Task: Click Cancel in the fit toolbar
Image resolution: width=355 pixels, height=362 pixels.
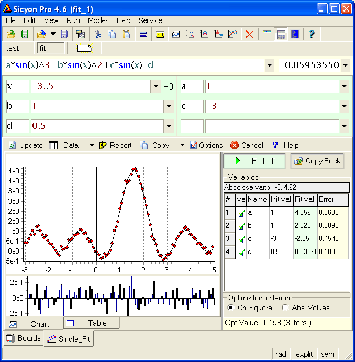Action: (247, 145)
